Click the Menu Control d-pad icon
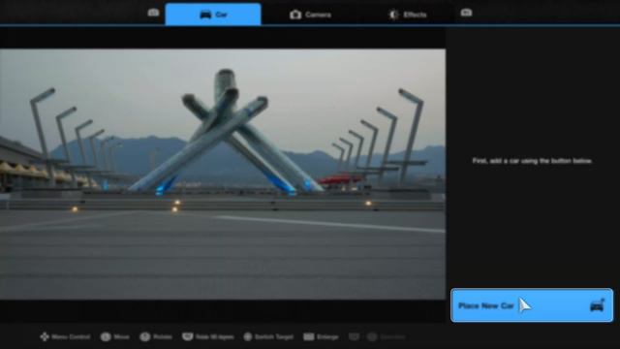 click(45, 336)
